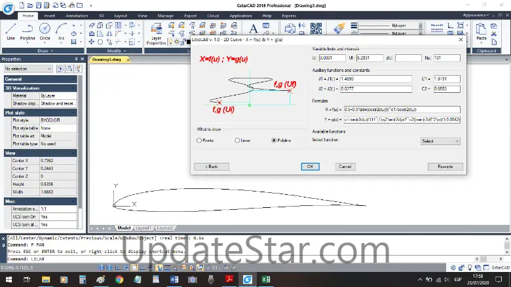Click the Mirror tool in Modify panel
This screenshot has width=511, height=287.
(109, 33)
